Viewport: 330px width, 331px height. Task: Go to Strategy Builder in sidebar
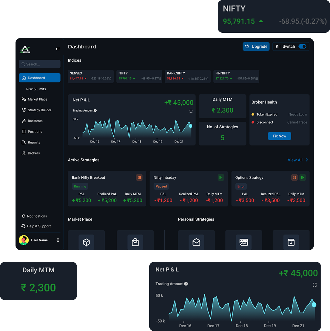(x=39, y=110)
